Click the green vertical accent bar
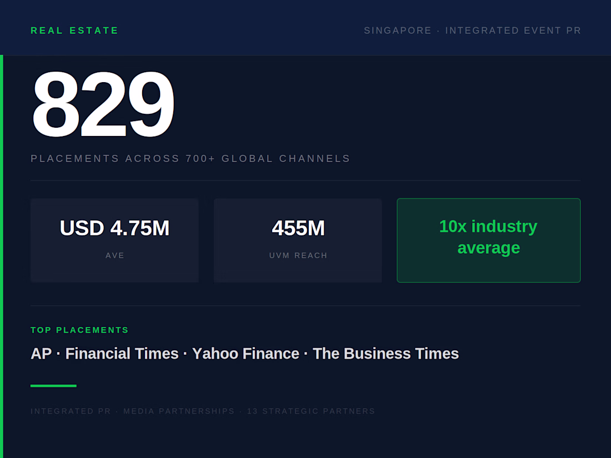Screen dimensions: 611x458 point(2,255)
